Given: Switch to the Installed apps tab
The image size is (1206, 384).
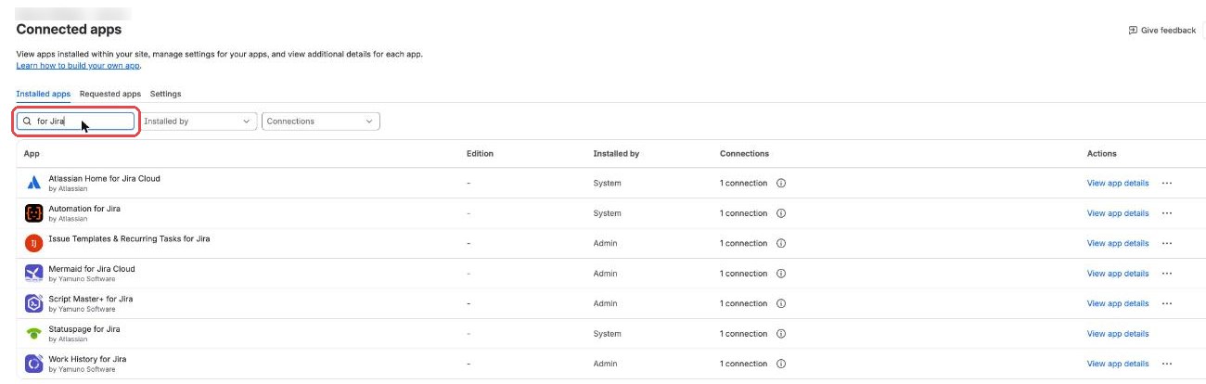Looking at the screenshot, I should [44, 94].
